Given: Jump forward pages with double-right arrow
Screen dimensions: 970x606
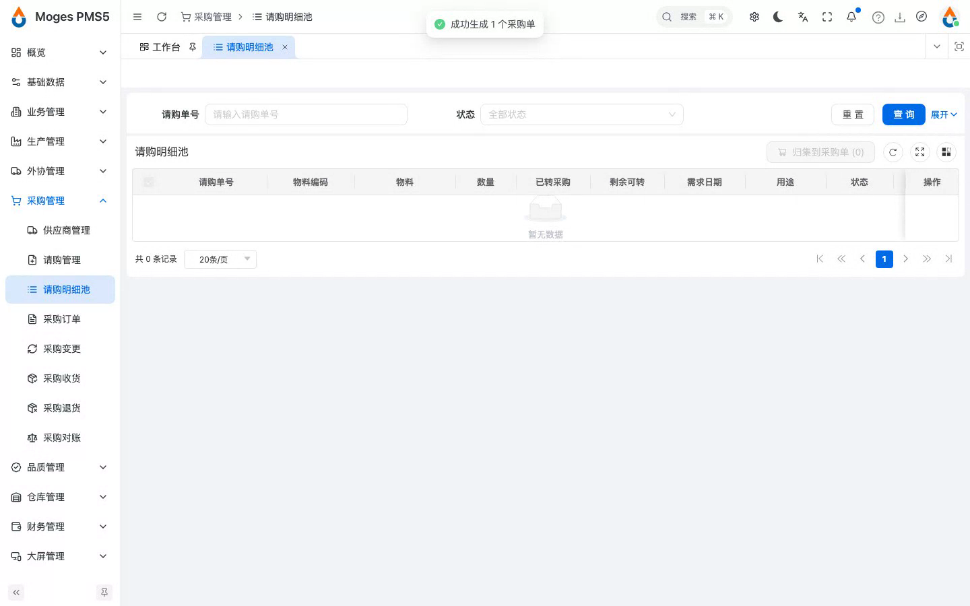Looking at the screenshot, I should pos(927,259).
